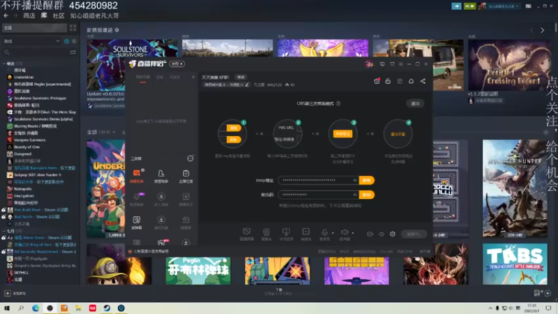Open the Windows Start menu
The width and height of the screenshot is (558, 314).
pos(7,308)
